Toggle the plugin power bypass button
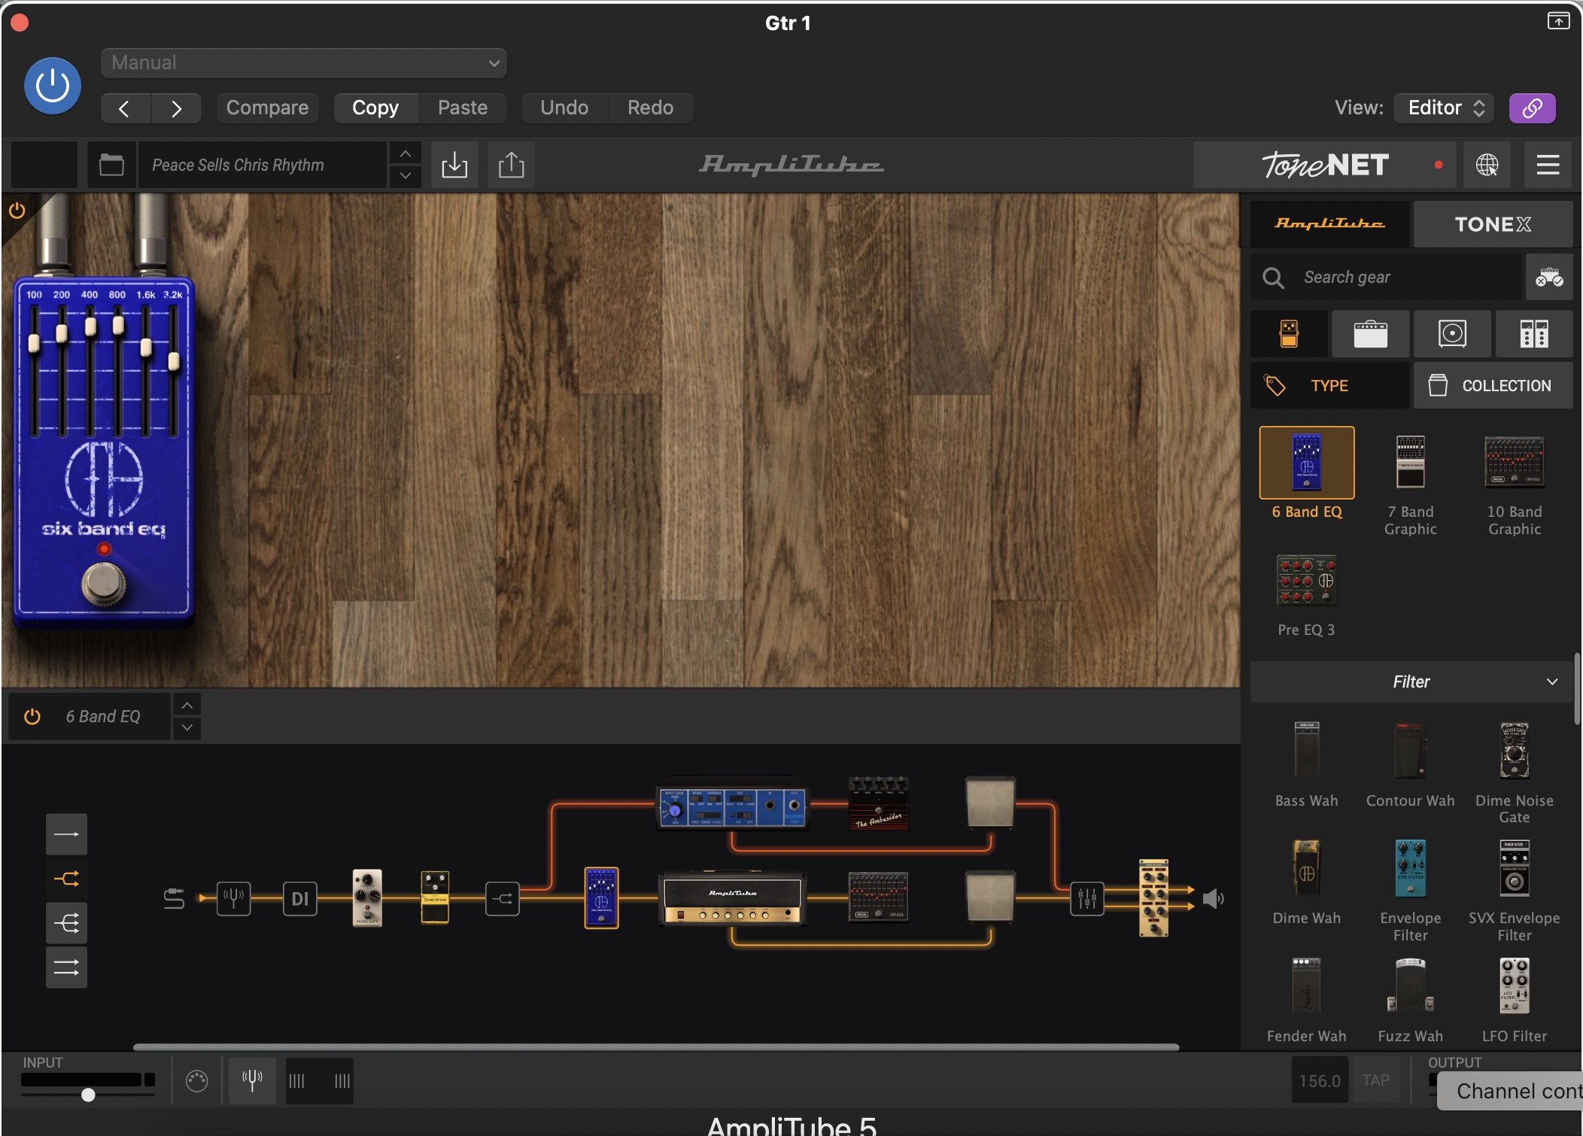Image resolution: width=1583 pixels, height=1136 pixels. click(x=53, y=86)
